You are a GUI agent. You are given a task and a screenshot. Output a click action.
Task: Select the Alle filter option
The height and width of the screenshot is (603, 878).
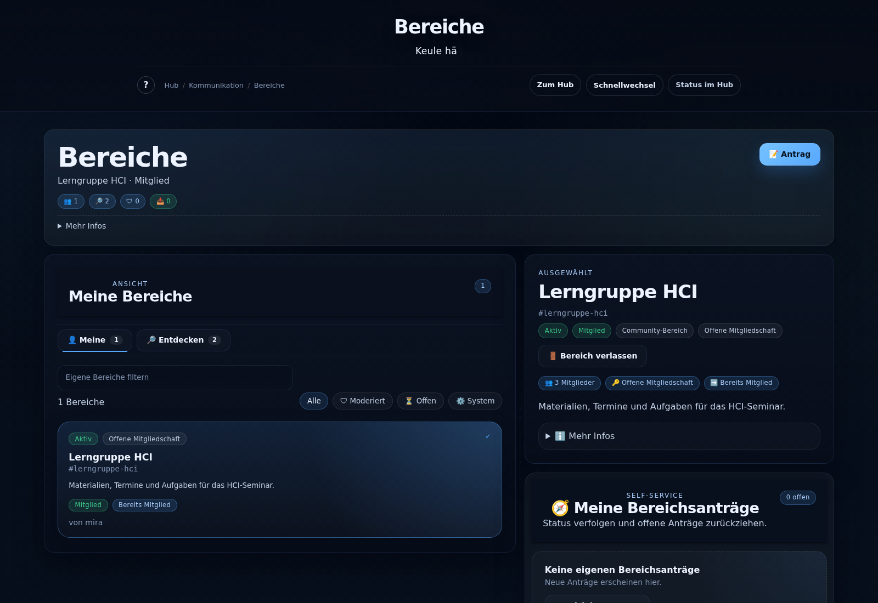click(x=313, y=401)
